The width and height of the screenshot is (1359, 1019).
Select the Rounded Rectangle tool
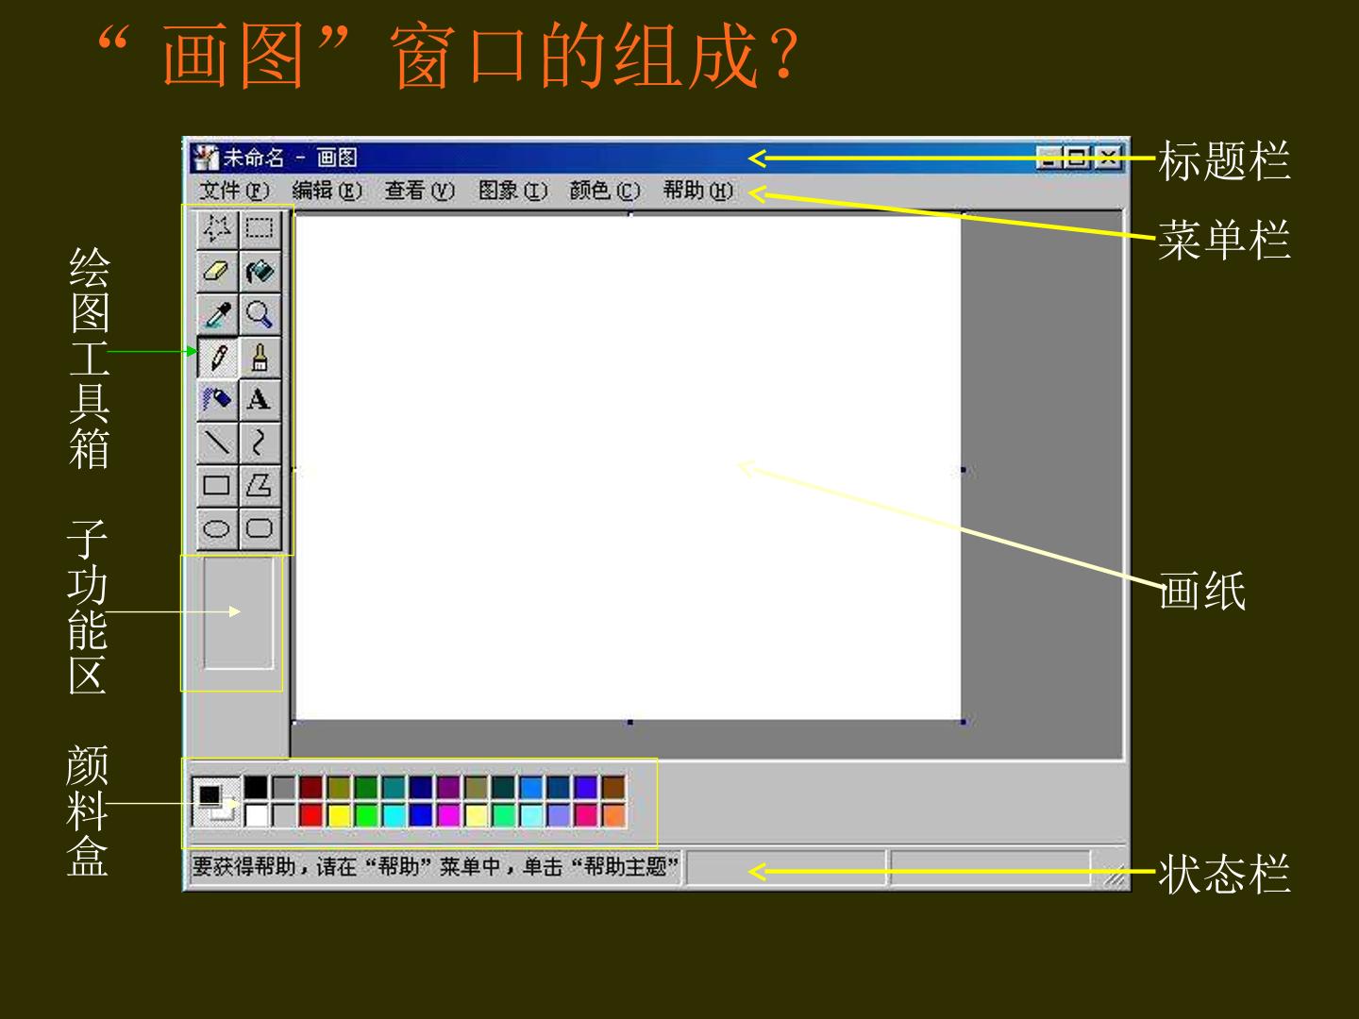(x=260, y=528)
